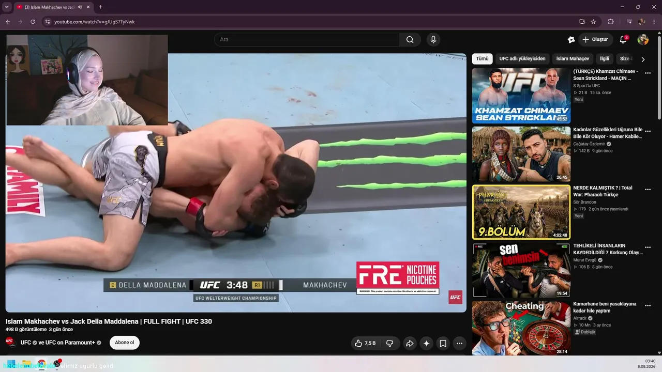
Task: Click the page vertical scrollbar
Action: tap(659, 78)
